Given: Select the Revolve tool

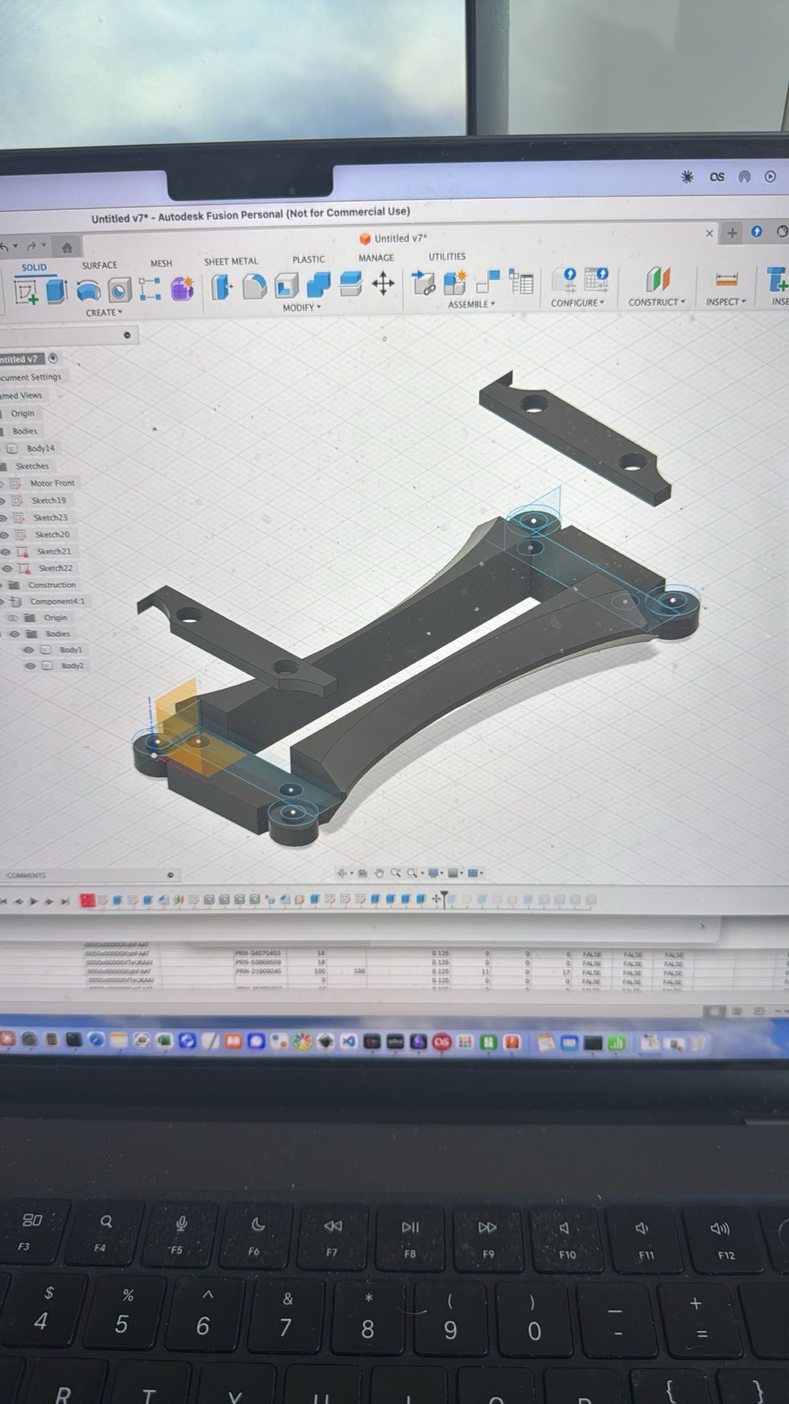Looking at the screenshot, I should 88,290.
